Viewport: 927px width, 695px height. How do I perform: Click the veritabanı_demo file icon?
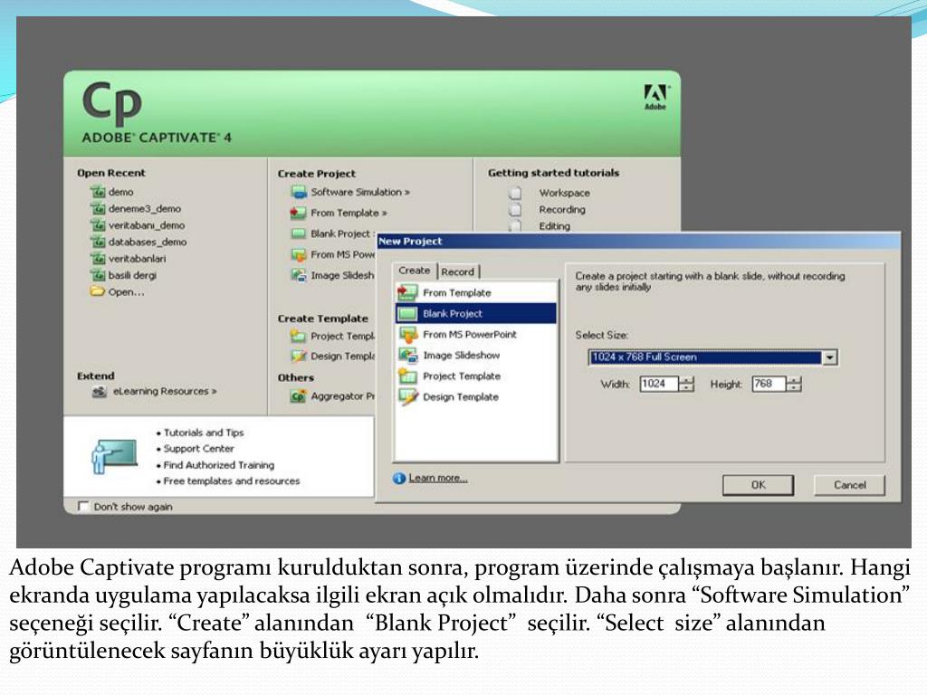pos(97,225)
